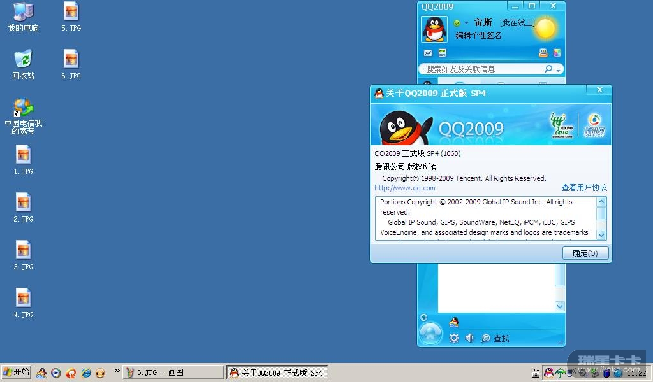Image resolution: width=653 pixels, height=382 pixels.
Task: Open the status dropdown arrow beside nickname
Action: pyautogui.click(x=466, y=23)
